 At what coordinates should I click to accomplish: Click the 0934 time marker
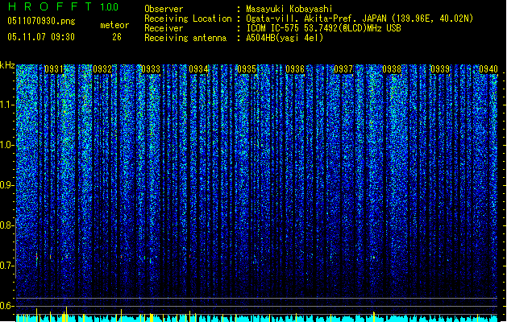point(198,69)
